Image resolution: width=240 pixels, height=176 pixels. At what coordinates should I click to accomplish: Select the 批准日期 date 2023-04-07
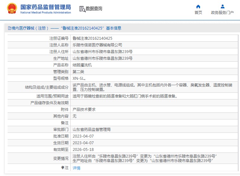83,136
